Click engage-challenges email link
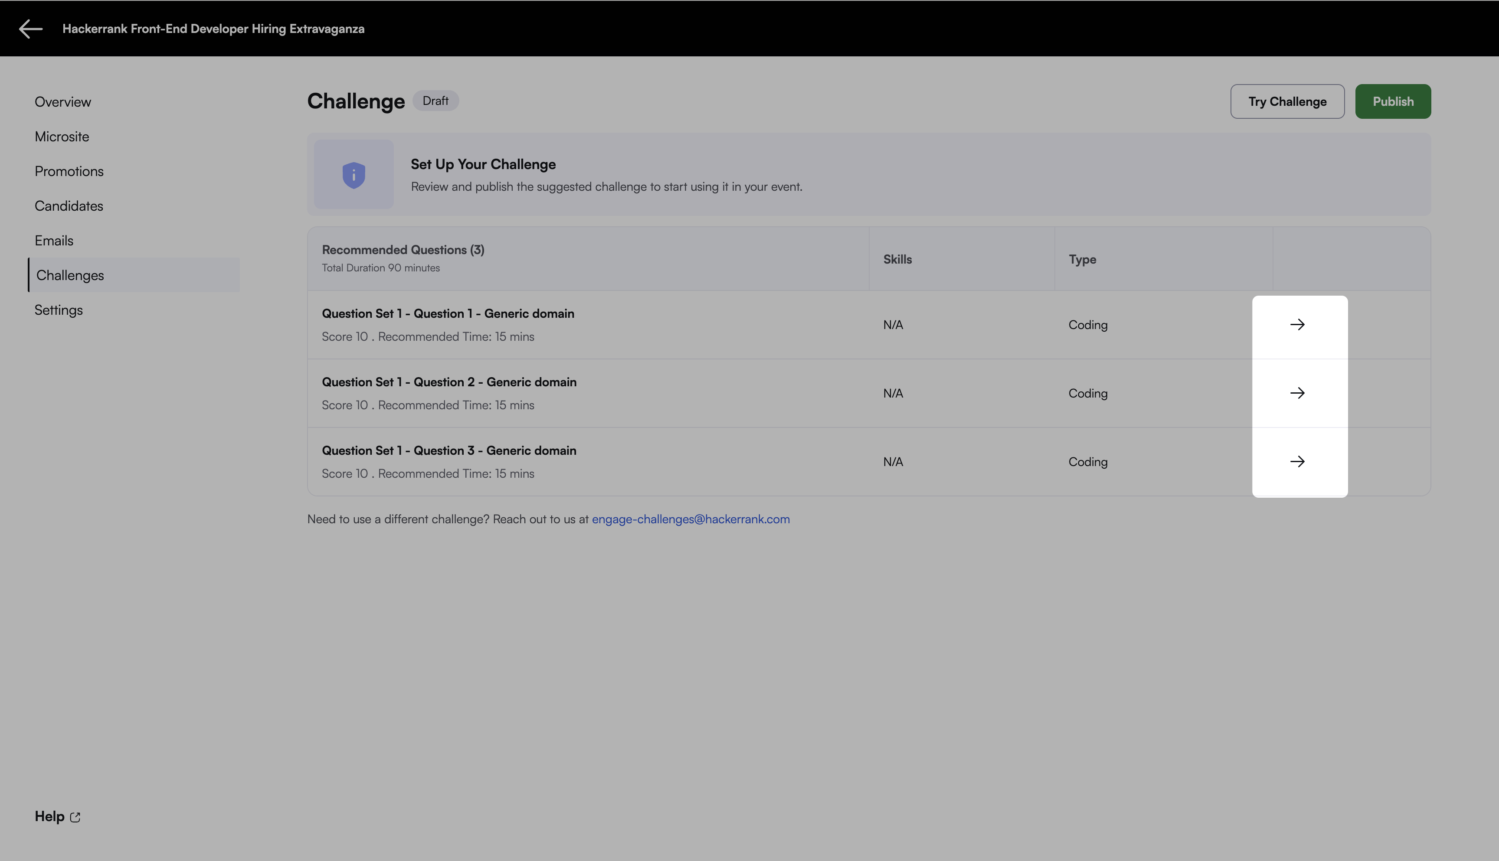Image resolution: width=1499 pixels, height=861 pixels. coord(691,519)
